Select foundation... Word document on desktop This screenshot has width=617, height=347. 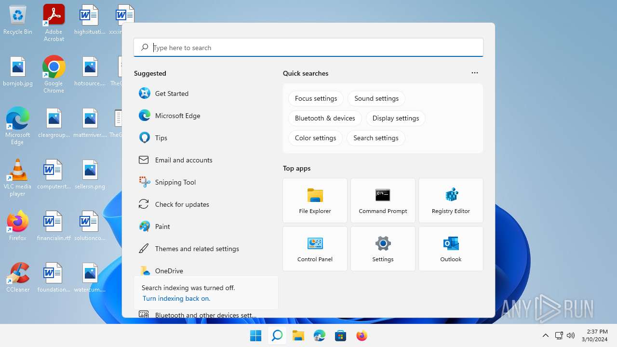click(54, 277)
